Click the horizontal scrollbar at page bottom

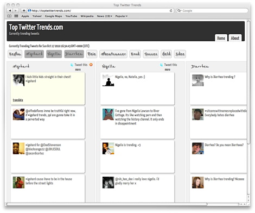(107, 204)
